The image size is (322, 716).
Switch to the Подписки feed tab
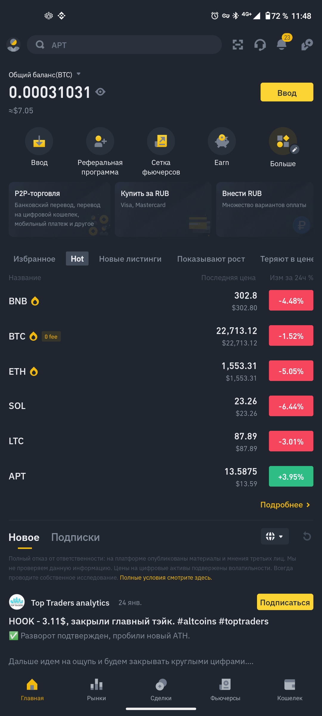tap(75, 537)
